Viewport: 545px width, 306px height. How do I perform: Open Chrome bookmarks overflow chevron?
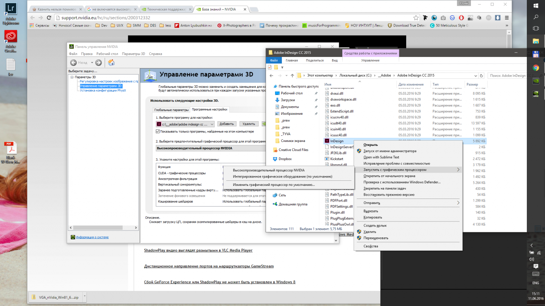pyautogui.click(x=506, y=25)
